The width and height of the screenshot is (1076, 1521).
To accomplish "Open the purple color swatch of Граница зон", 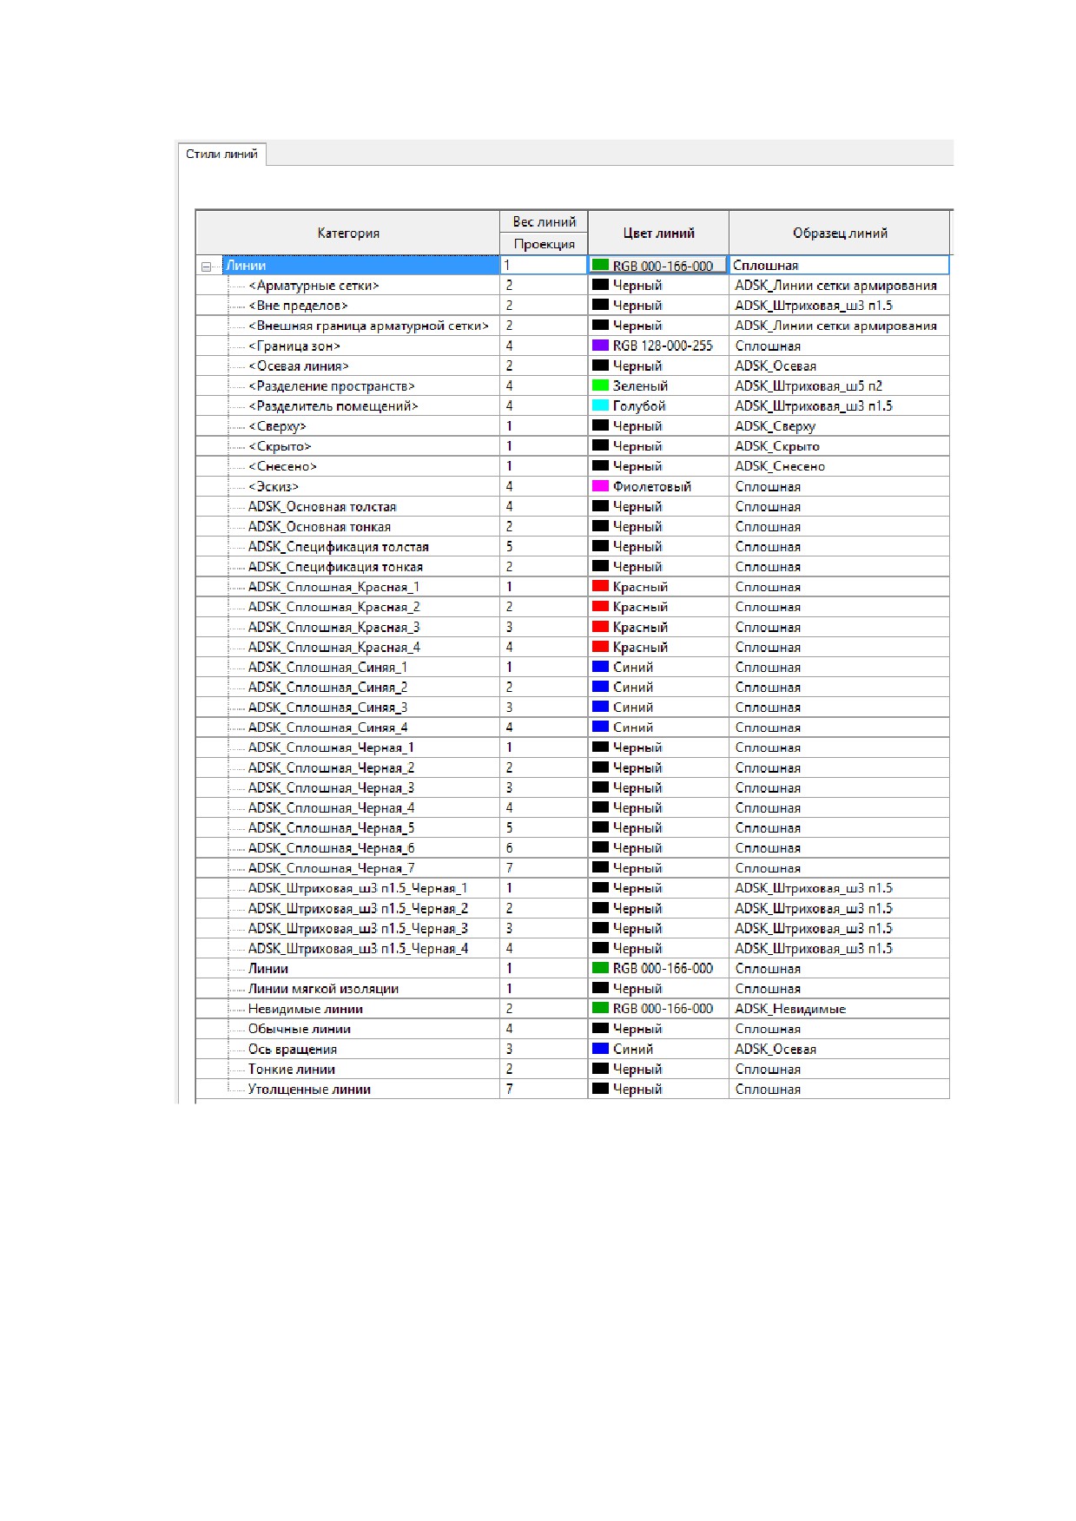I will 600,346.
